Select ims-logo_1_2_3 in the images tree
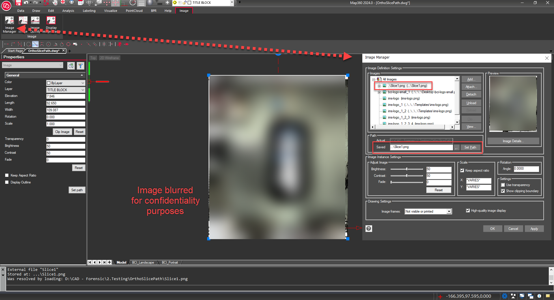This screenshot has width=554, height=300. [409, 117]
